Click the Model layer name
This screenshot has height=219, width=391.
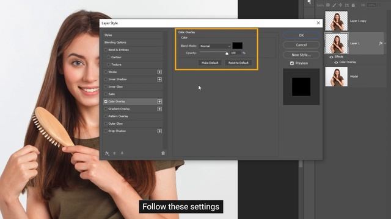click(x=354, y=77)
